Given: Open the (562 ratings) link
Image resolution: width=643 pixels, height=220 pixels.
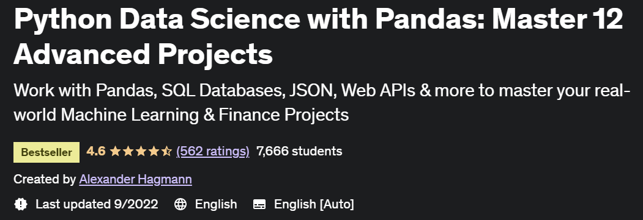Looking at the screenshot, I should tap(213, 151).
